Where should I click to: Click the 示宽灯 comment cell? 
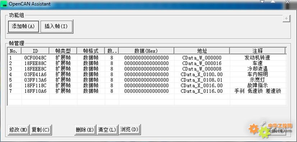click(x=257, y=80)
